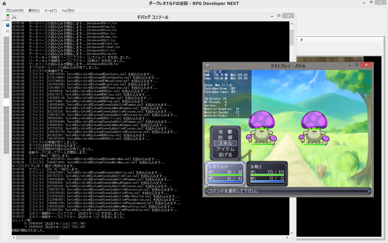Click the down arrow of the console's vertical scrollbar
Screen dimensions: 388x243
pyautogui.click(x=291, y=233)
